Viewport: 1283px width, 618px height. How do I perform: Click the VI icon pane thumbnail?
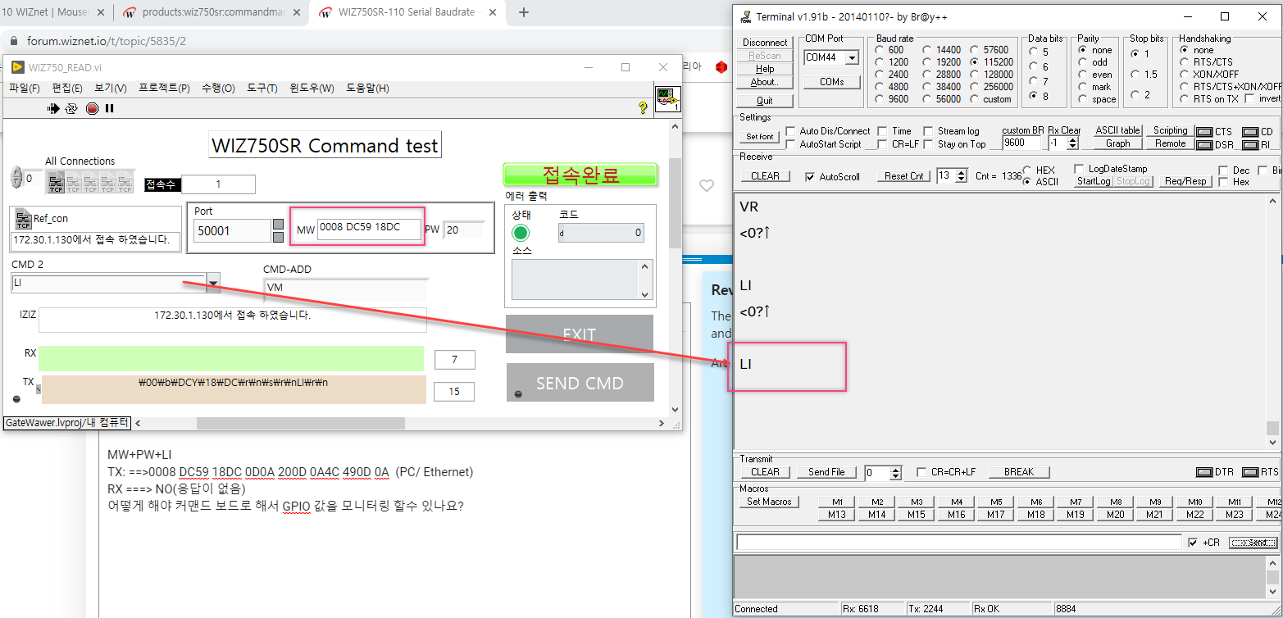coord(667,98)
